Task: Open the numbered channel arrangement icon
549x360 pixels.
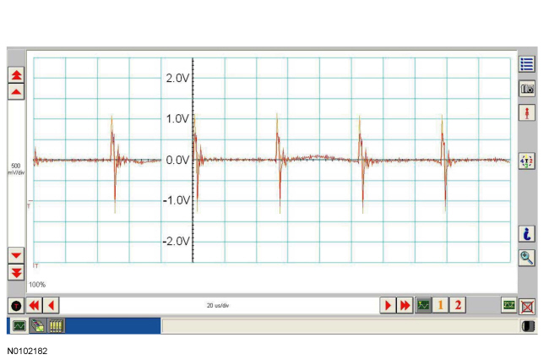Action: pos(527,160)
